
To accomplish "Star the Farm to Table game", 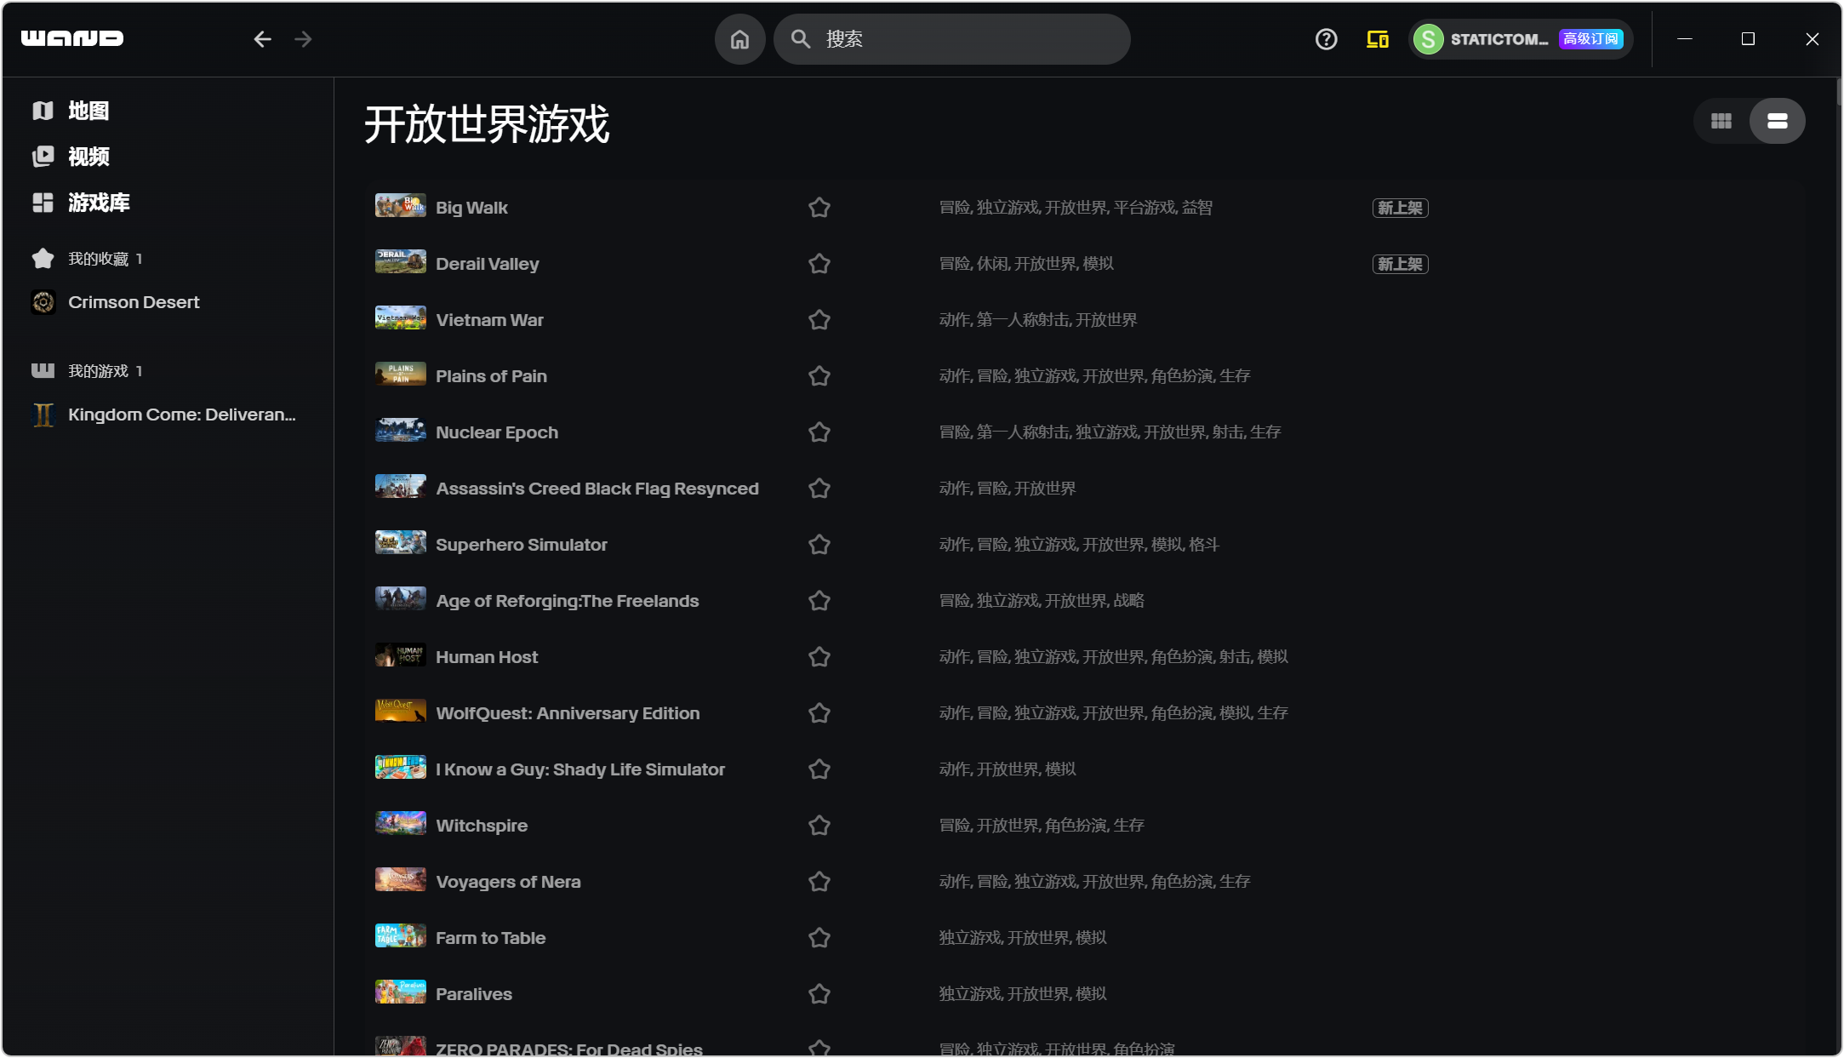I will pyautogui.click(x=819, y=938).
